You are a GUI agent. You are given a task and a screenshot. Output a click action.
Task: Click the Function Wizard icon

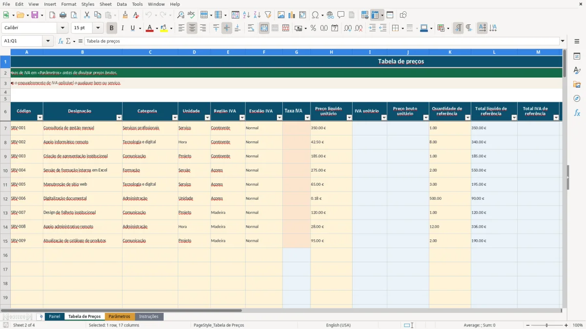tap(61, 41)
